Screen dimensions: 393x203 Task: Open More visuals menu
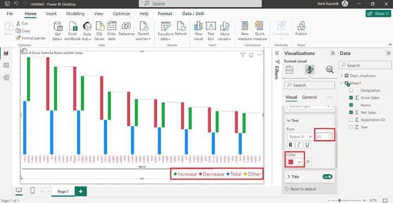(224, 31)
